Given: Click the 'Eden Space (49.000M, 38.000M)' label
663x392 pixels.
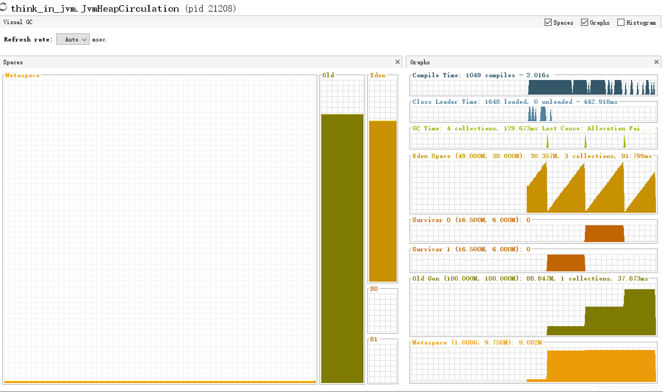Looking at the screenshot, I should click(469, 156).
